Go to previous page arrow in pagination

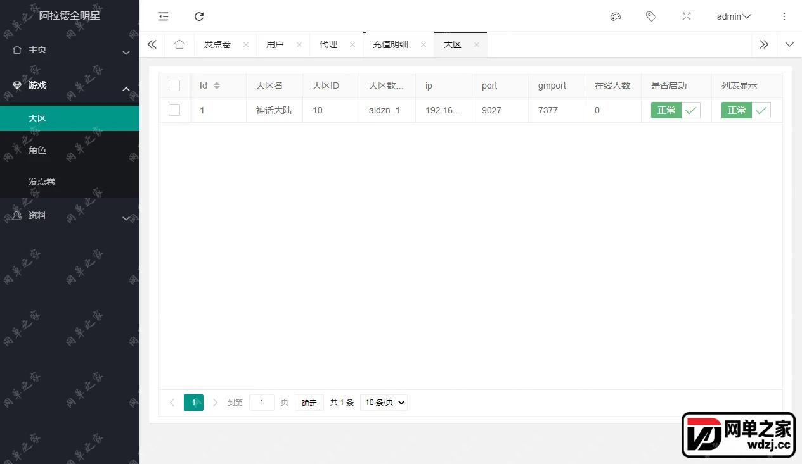pos(172,403)
